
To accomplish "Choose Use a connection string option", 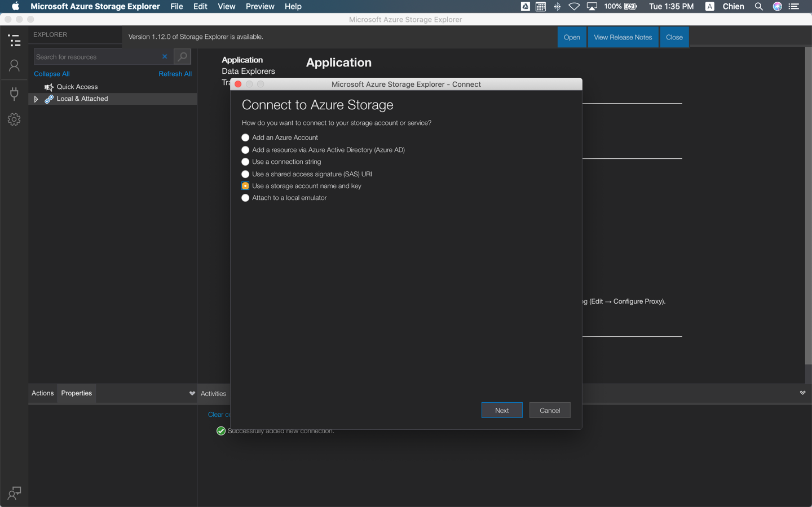I will (x=245, y=162).
